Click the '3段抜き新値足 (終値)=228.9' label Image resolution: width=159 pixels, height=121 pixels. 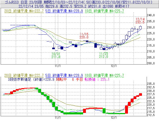click(x=31, y=79)
